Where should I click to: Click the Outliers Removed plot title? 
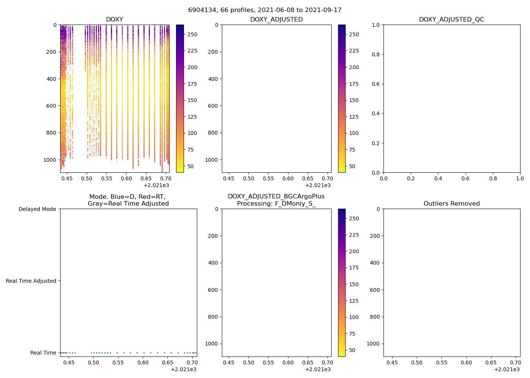point(451,204)
